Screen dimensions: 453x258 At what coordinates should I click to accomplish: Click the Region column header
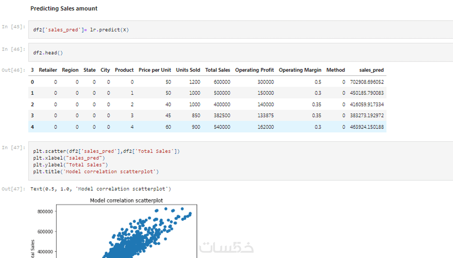(x=70, y=70)
